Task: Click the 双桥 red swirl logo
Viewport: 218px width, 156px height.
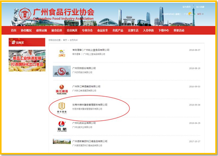Action: (62, 71)
